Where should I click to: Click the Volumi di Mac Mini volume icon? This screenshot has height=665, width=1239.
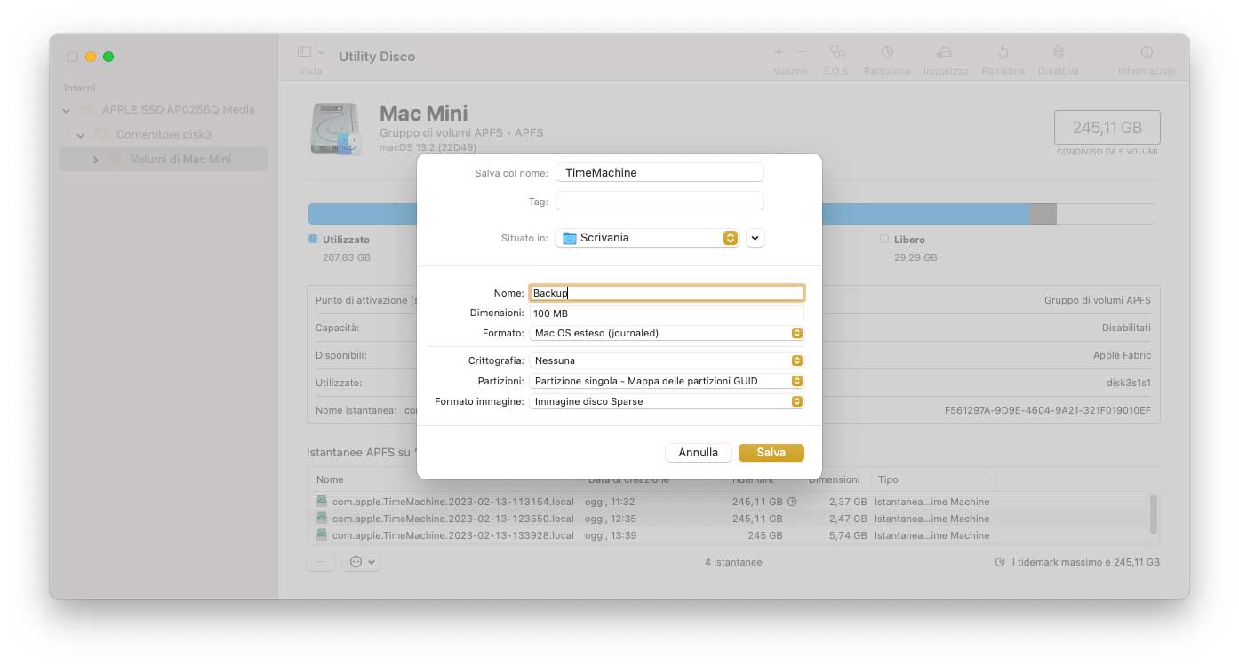pyautogui.click(x=116, y=160)
